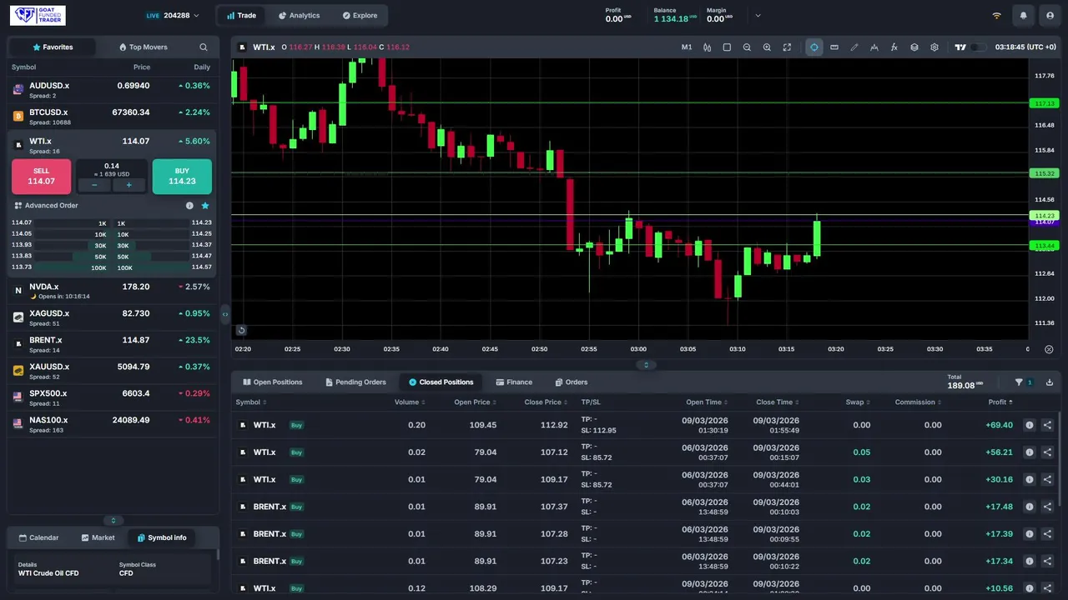Activate the crosshair cursor tool
Viewport: 1068px width, 600px height.
[x=814, y=47]
